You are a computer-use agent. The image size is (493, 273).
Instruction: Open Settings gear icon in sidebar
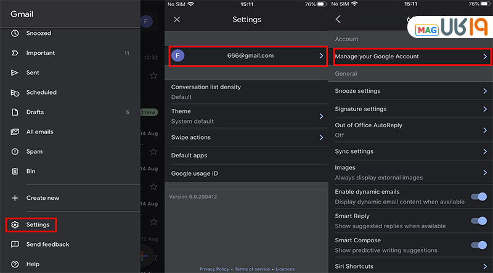(x=15, y=224)
